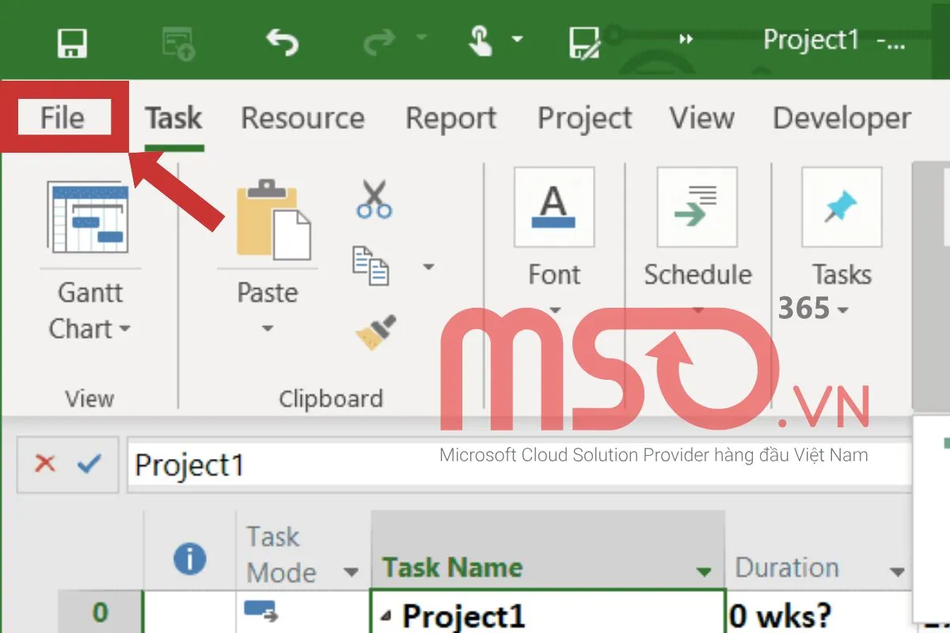Click the Cut scissors icon

point(372,198)
